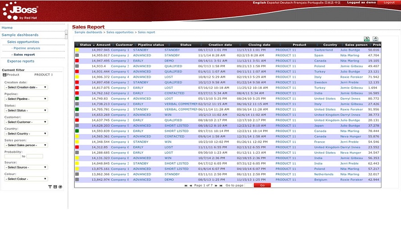Viewport: 401px width, 225px height.
Task: Click the refresh icon in the filter panel
Action: click(60, 187)
